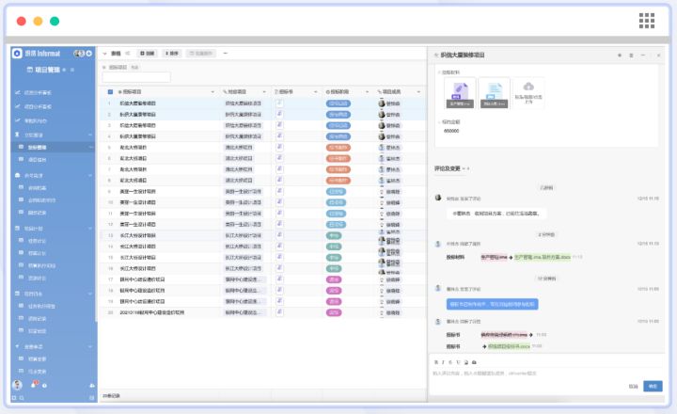Expand the view switcher chevron left of toolbar
Image resolution: width=677 pixels, height=414 pixels.
104,54
